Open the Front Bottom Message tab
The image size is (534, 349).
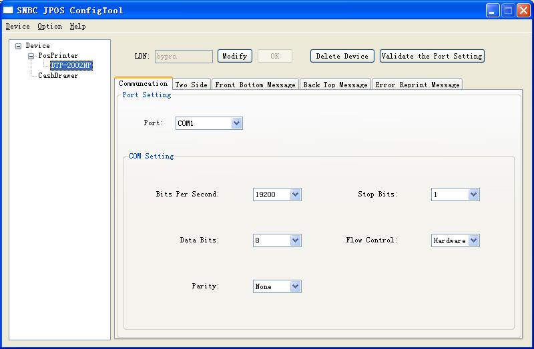pos(255,85)
